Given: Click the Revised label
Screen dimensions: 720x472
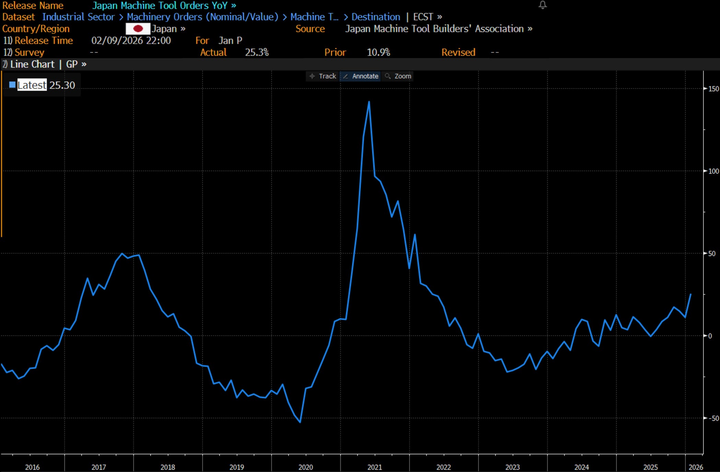Looking at the screenshot, I should pyautogui.click(x=458, y=53).
